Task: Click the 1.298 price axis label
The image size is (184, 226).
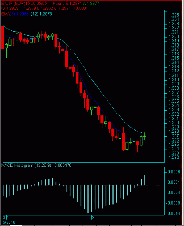Action: coord(174,131)
